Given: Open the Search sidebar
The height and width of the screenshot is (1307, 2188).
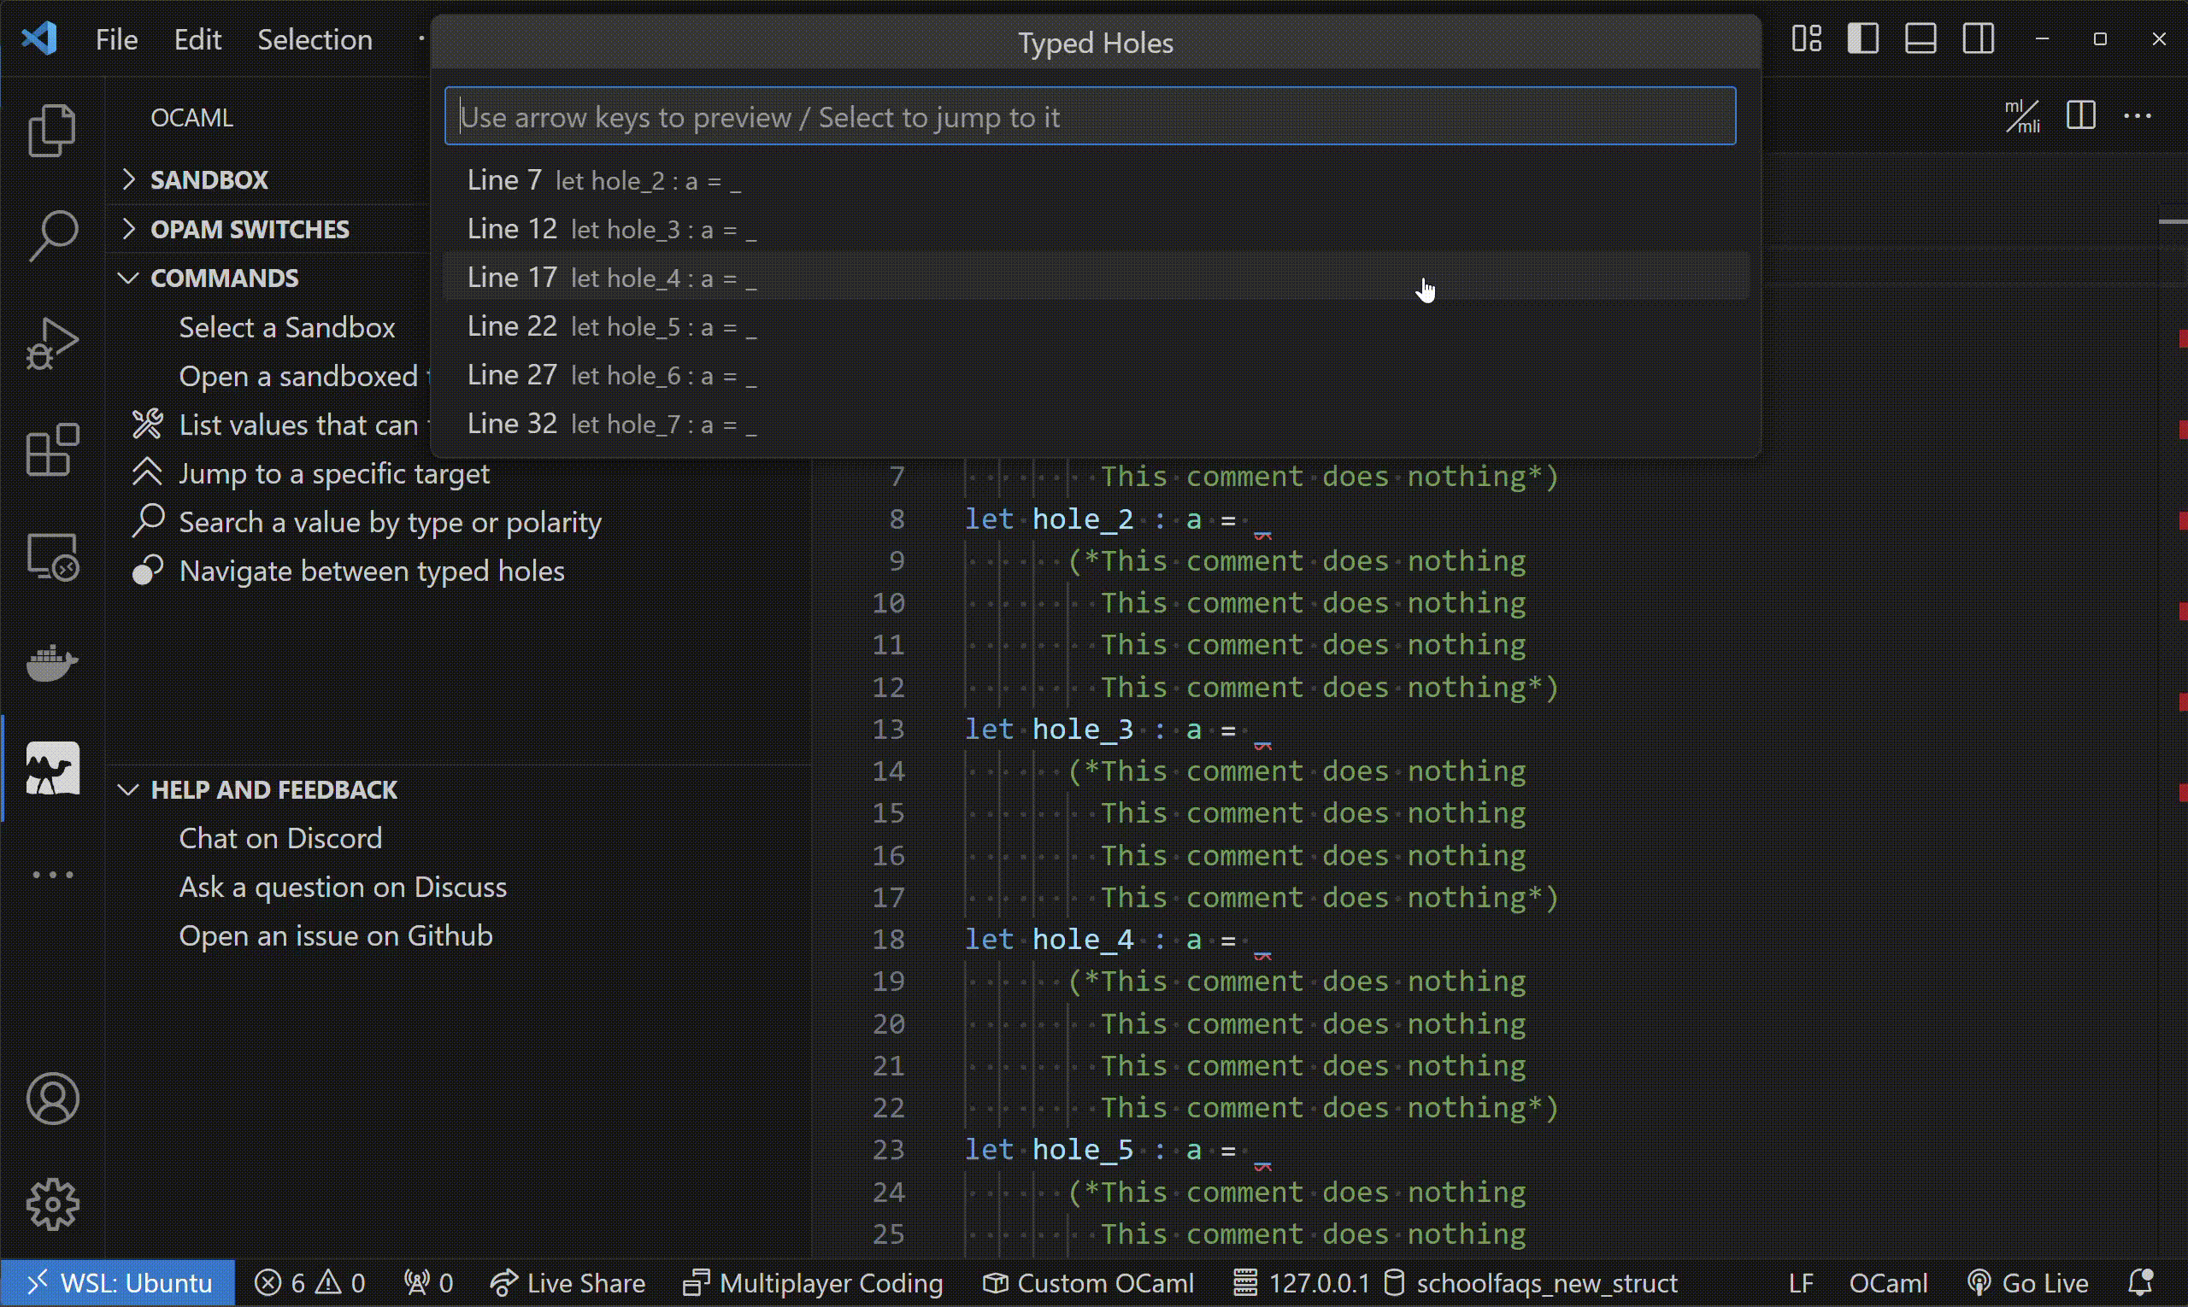Looking at the screenshot, I should (53, 233).
